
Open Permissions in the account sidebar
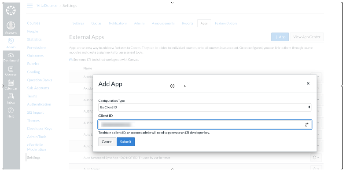point(37,47)
